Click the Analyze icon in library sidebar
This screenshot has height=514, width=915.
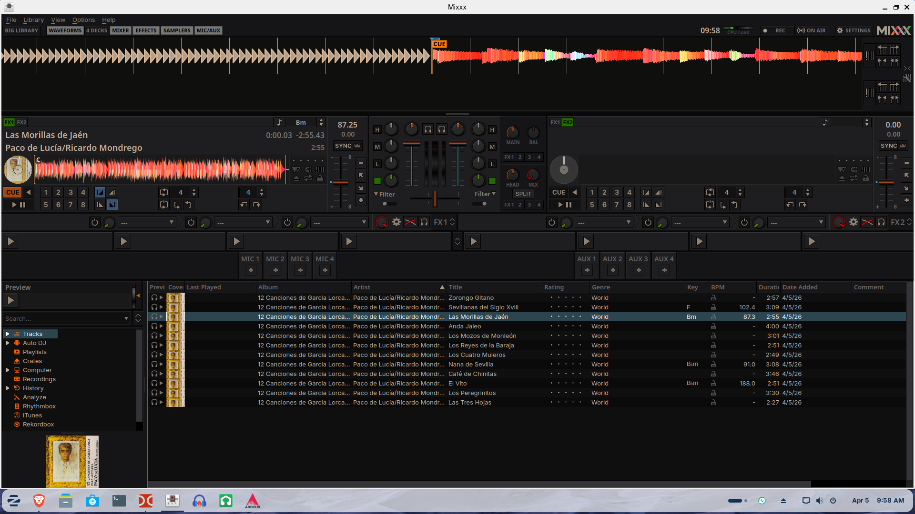17,397
